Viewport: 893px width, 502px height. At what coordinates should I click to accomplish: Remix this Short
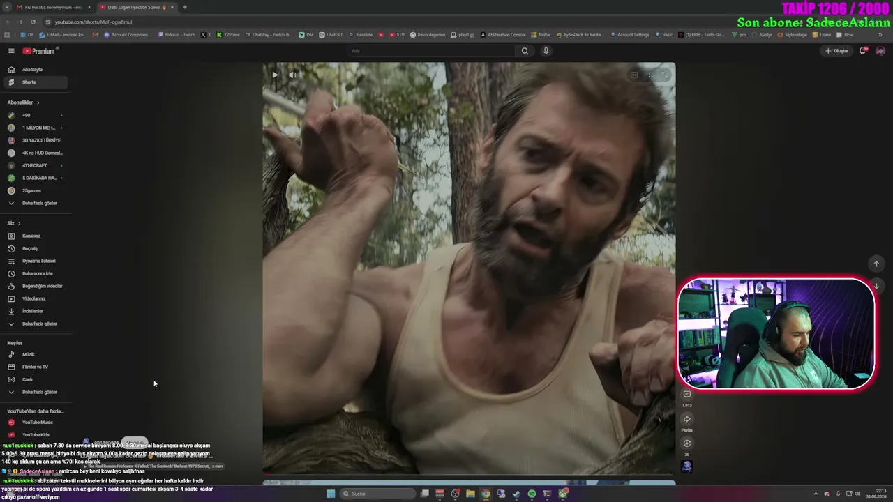click(687, 443)
